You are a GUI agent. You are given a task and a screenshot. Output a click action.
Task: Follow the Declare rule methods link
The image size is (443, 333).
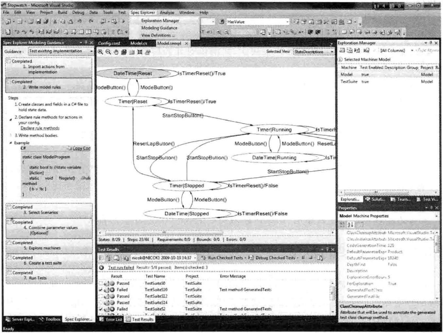40,128
